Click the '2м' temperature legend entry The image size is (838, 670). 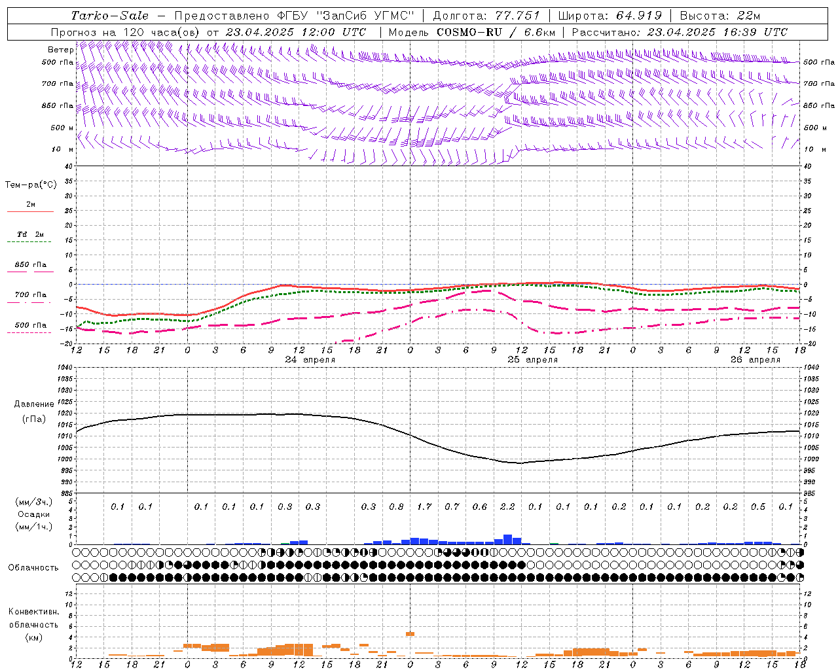click(x=31, y=204)
